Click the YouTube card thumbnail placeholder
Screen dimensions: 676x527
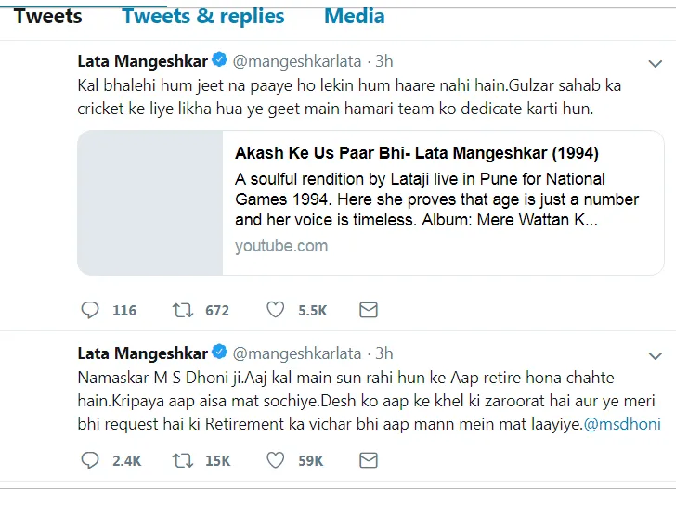[x=150, y=202]
